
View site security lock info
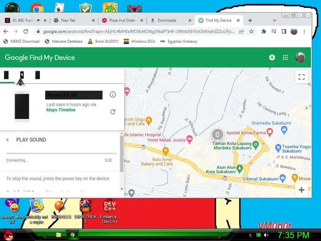38,31
